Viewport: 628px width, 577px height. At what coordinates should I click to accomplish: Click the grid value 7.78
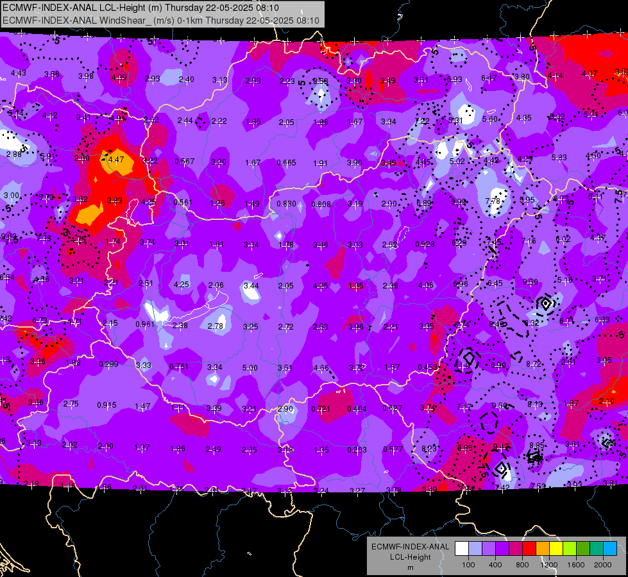[x=493, y=201]
